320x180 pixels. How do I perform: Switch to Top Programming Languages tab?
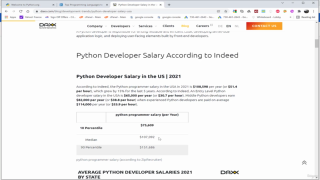point(83,4)
